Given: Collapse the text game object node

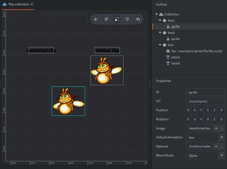Looking at the screenshot, I should click(x=160, y=45).
